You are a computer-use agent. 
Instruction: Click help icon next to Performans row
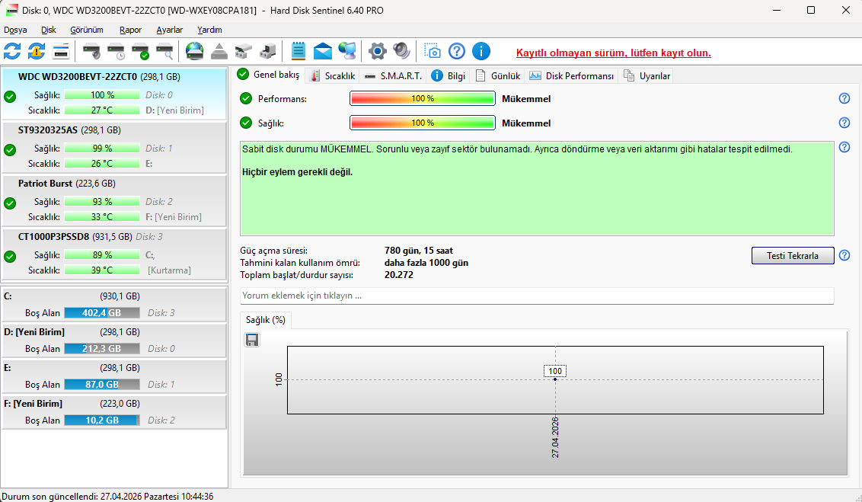[844, 98]
